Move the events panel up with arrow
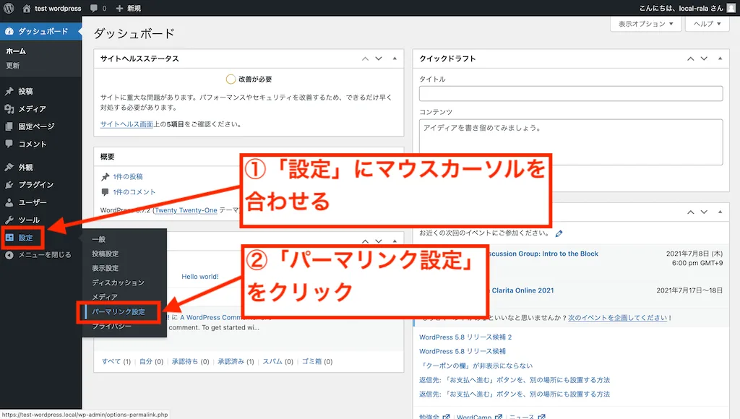This screenshot has height=419, width=740. click(x=690, y=212)
